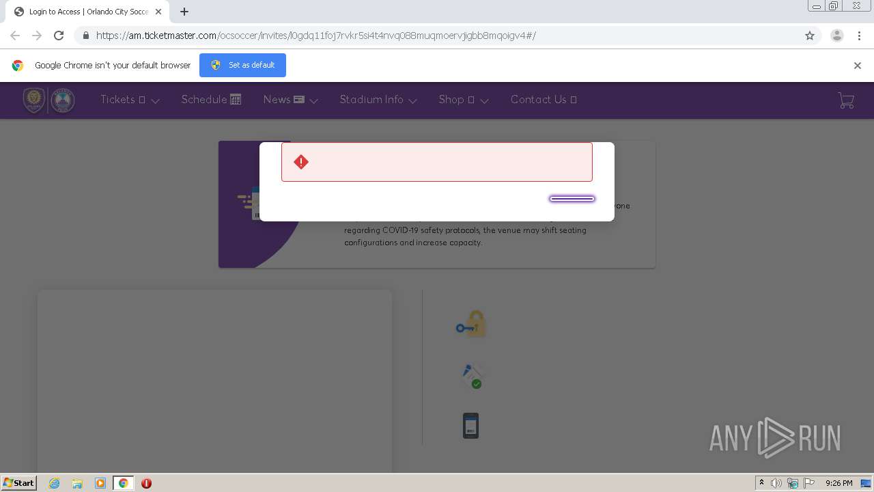
Task: Click the Windows Start button
Action: click(19, 483)
